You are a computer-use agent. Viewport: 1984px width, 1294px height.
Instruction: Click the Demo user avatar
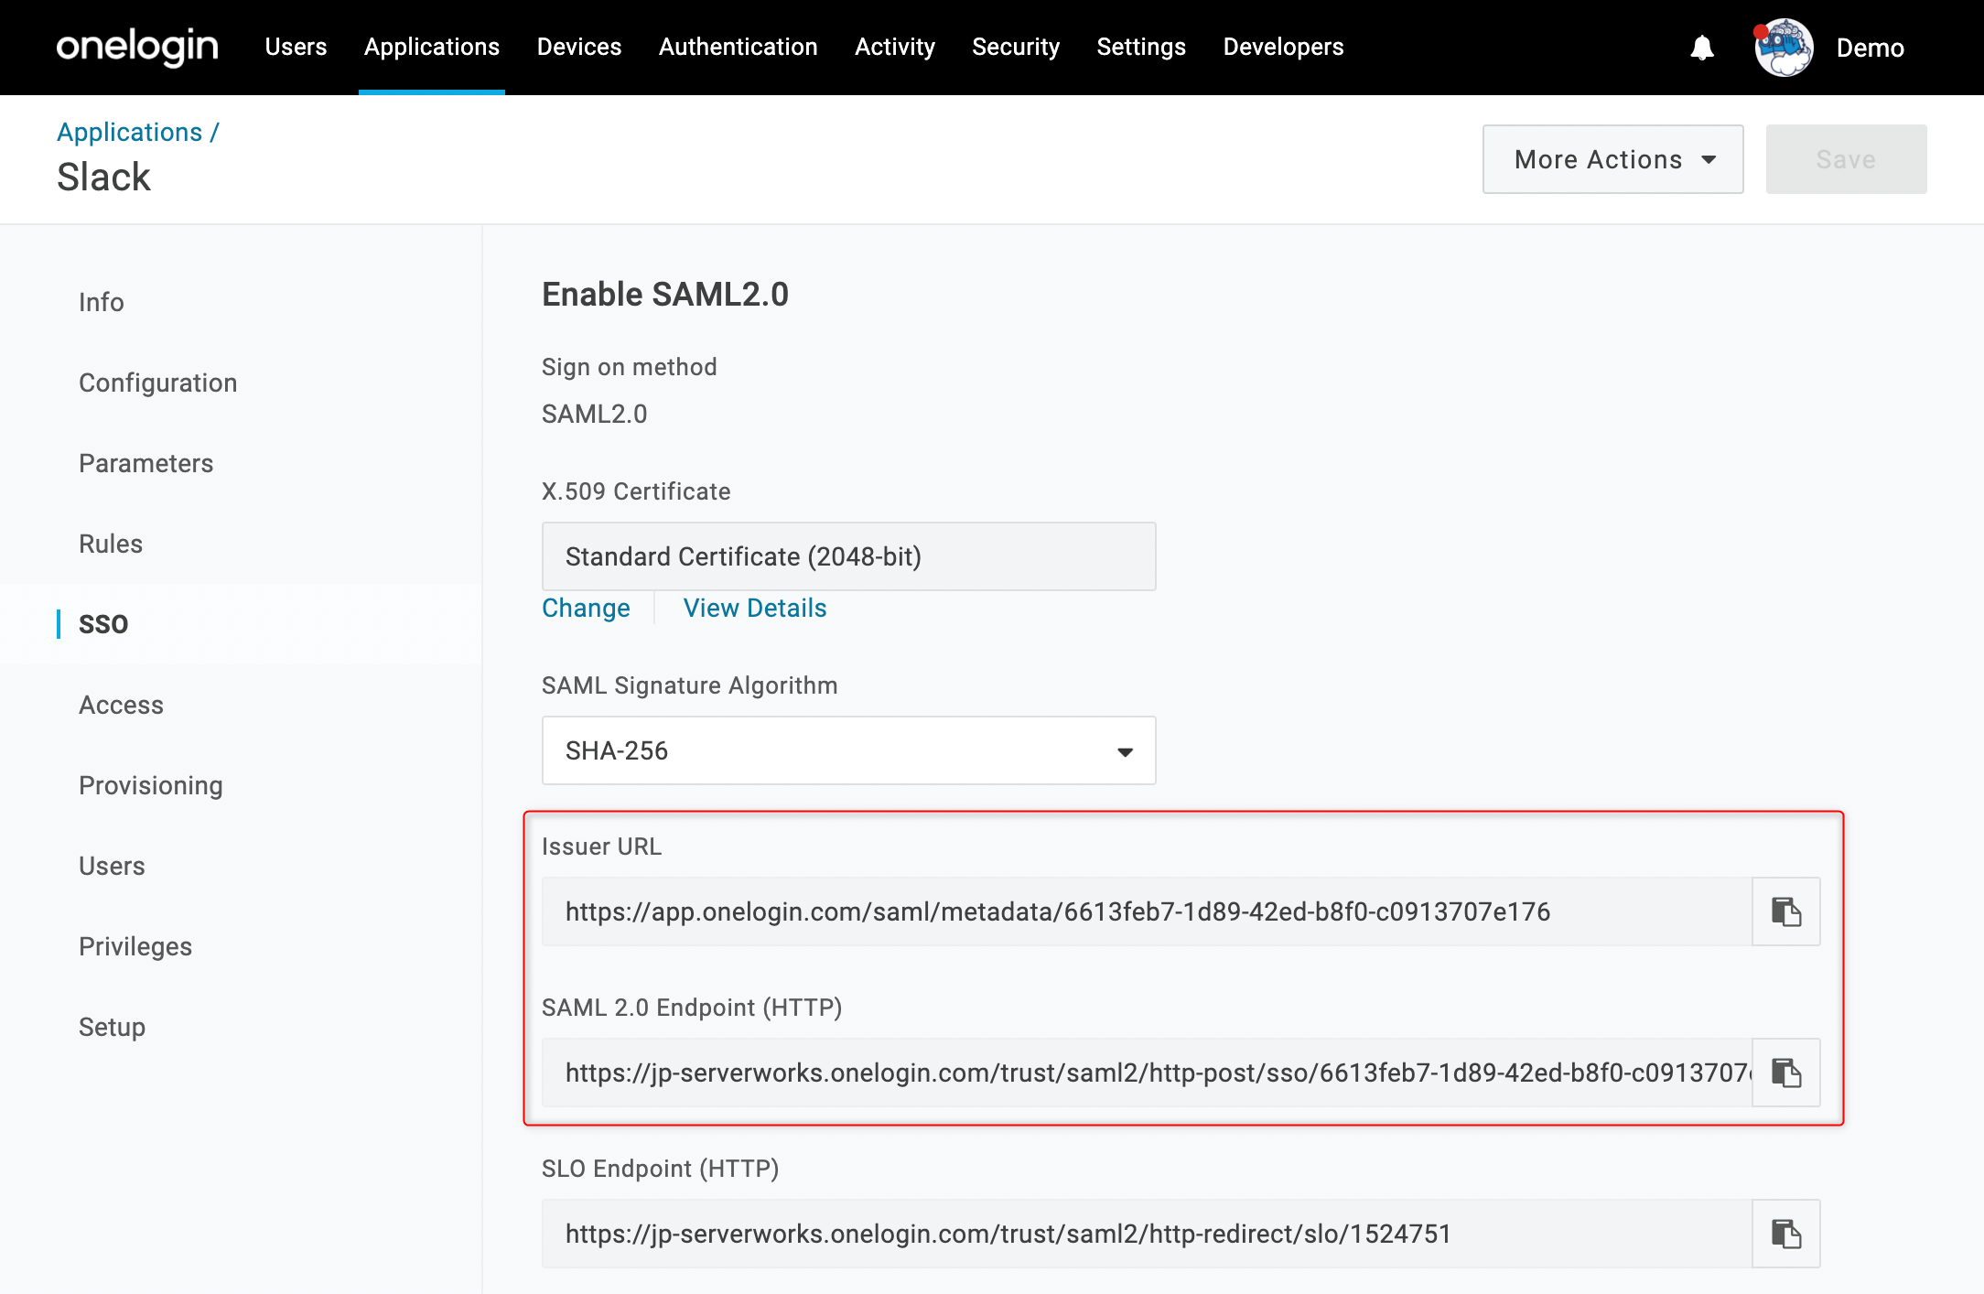tap(1783, 48)
